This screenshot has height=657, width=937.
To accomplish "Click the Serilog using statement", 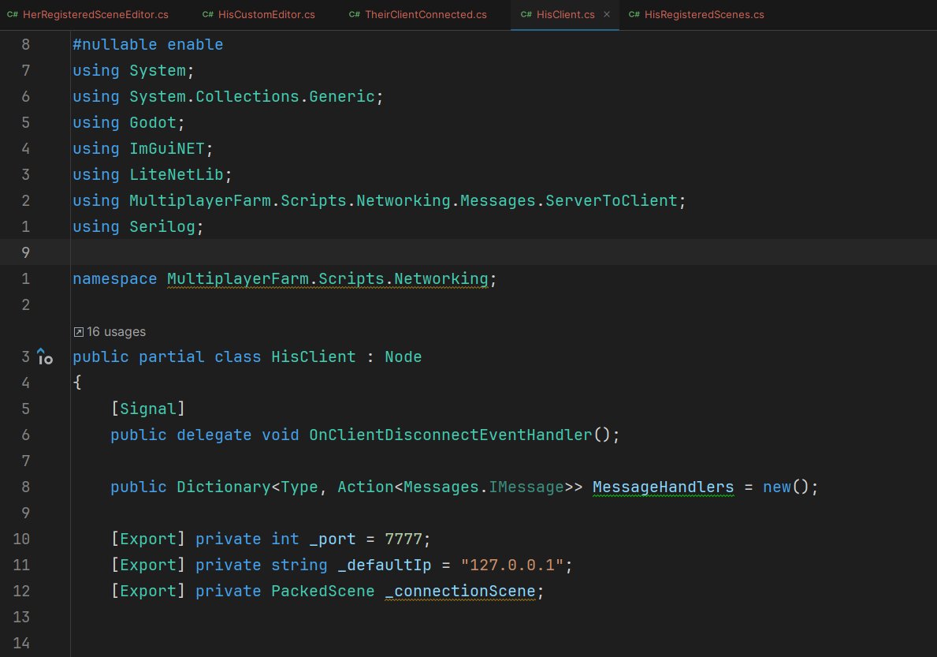I will click(138, 226).
